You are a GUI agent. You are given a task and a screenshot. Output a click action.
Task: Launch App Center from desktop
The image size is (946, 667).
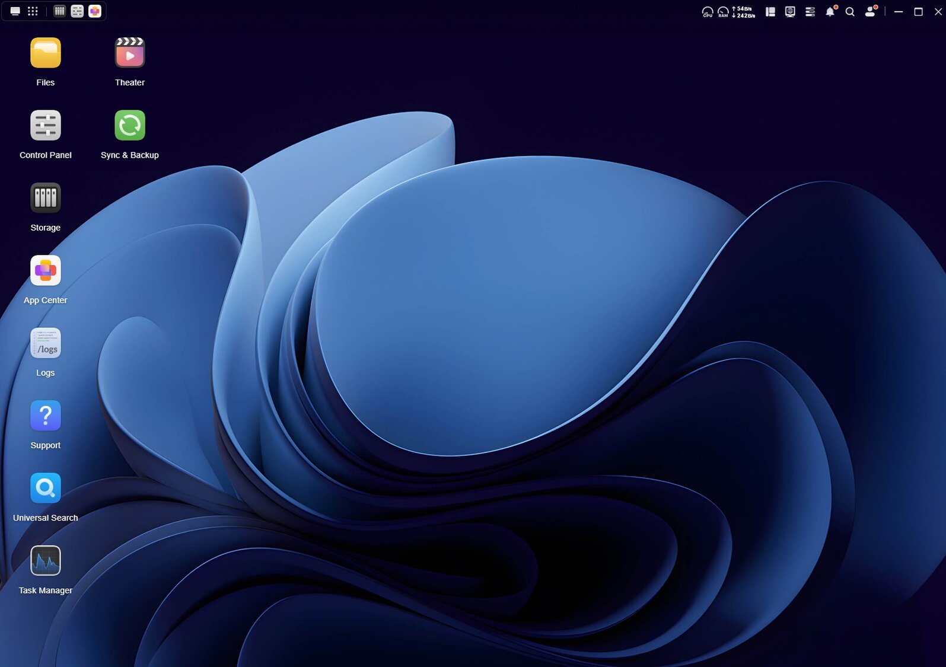click(x=45, y=271)
